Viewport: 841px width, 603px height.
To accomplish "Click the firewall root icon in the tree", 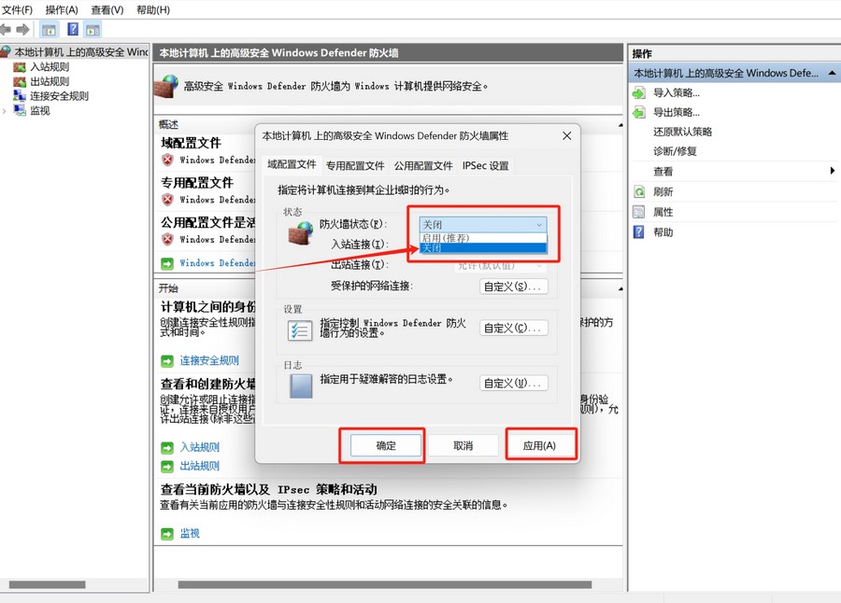I will tap(6, 52).
